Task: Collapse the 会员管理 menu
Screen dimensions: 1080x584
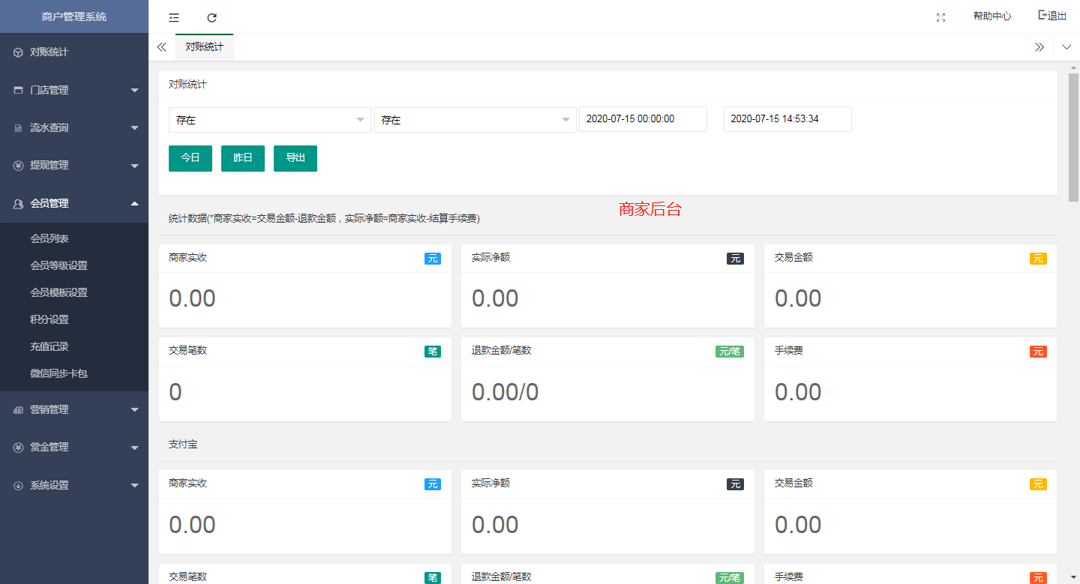Action: point(74,203)
